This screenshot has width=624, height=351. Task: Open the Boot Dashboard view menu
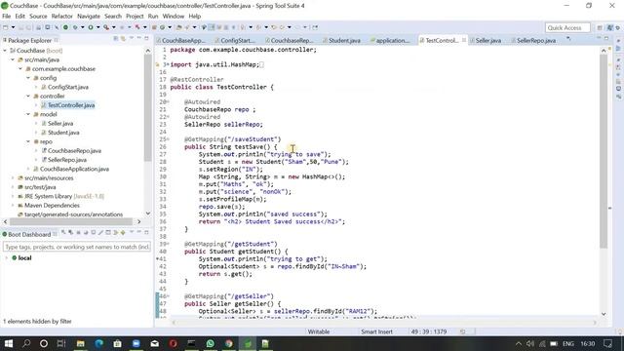(x=132, y=232)
